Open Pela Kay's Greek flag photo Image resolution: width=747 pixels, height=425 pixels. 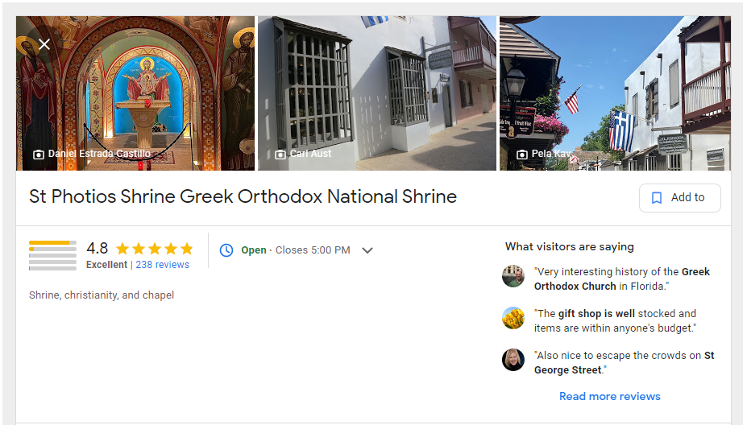pos(615,93)
